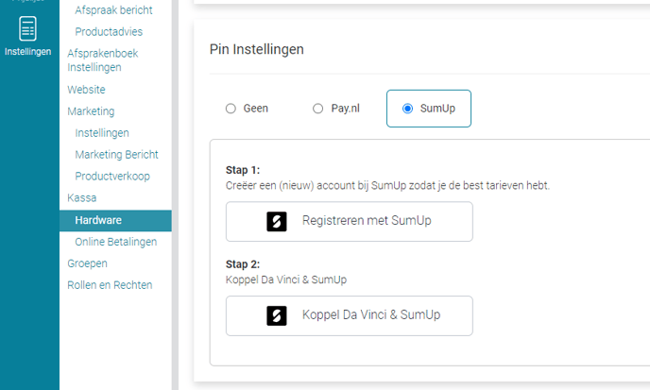Open Marketing Instellingen submenu item
The width and height of the screenshot is (650, 390).
(x=102, y=133)
